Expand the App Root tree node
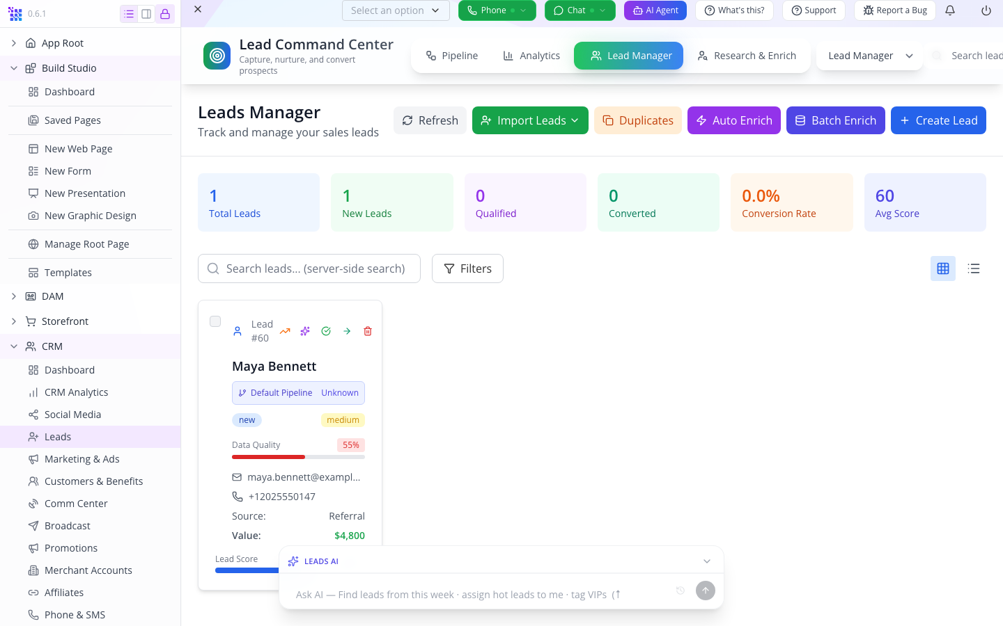The image size is (1003, 626). click(14, 43)
